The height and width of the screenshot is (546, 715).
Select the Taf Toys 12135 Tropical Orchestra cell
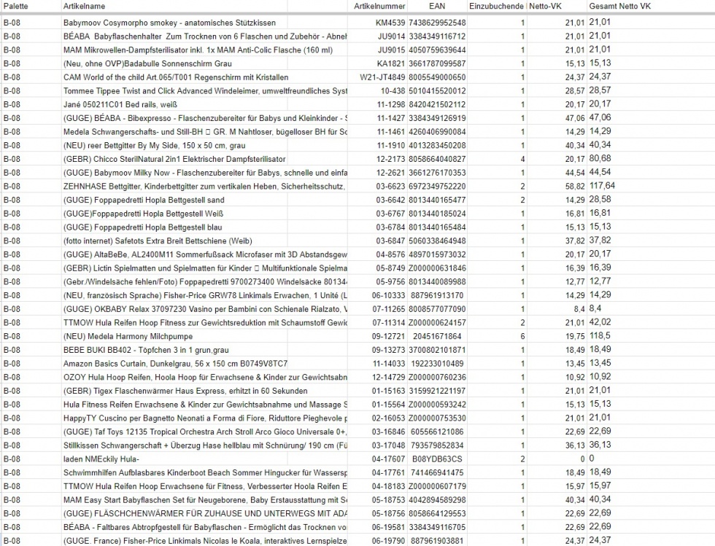click(204, 432)
